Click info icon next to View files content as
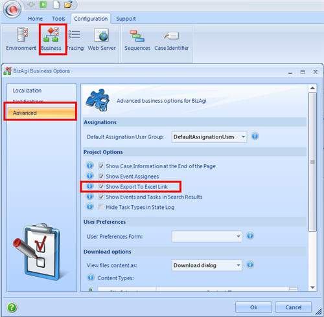The image size is (324, 317). tap(250, 265)
